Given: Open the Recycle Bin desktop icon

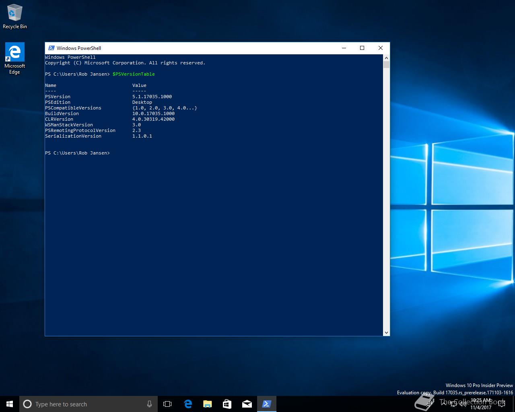Looking at the screenshot, I should point(15,16).
